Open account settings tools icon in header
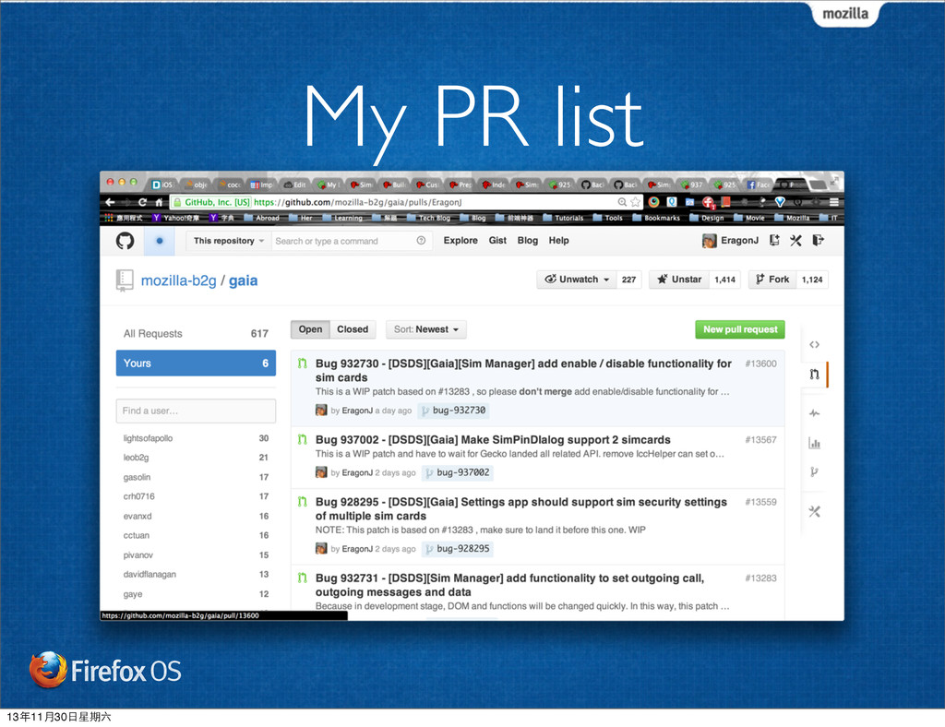 (x=796, y=240)
